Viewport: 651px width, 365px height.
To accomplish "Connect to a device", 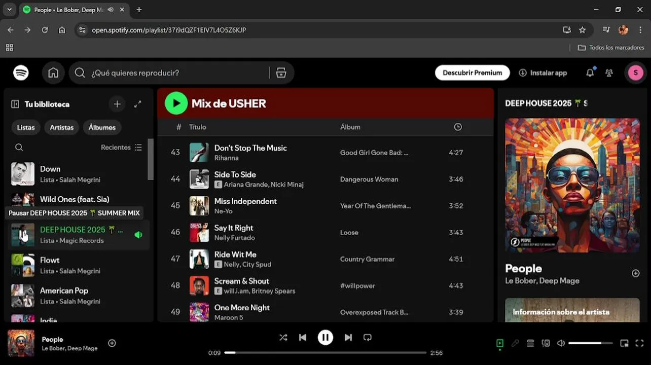I will pyautogui.click(x=546, y=343).
